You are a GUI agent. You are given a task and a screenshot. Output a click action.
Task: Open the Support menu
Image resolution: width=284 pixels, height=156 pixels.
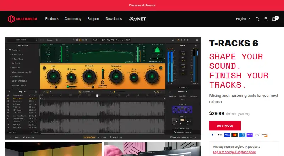pyautogui.click(x=93, y=19)
